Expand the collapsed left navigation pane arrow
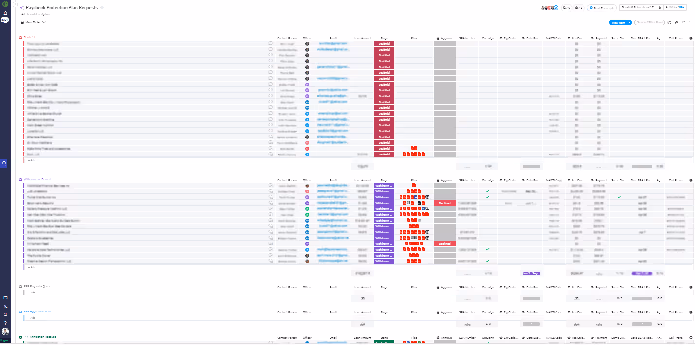 tap(15, 4)
